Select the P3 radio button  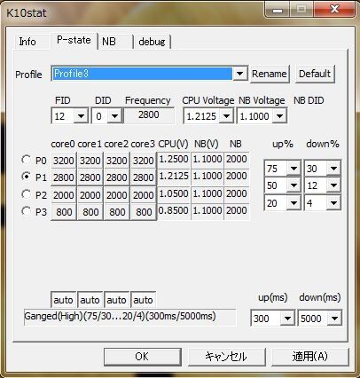(x=27, y=211)
